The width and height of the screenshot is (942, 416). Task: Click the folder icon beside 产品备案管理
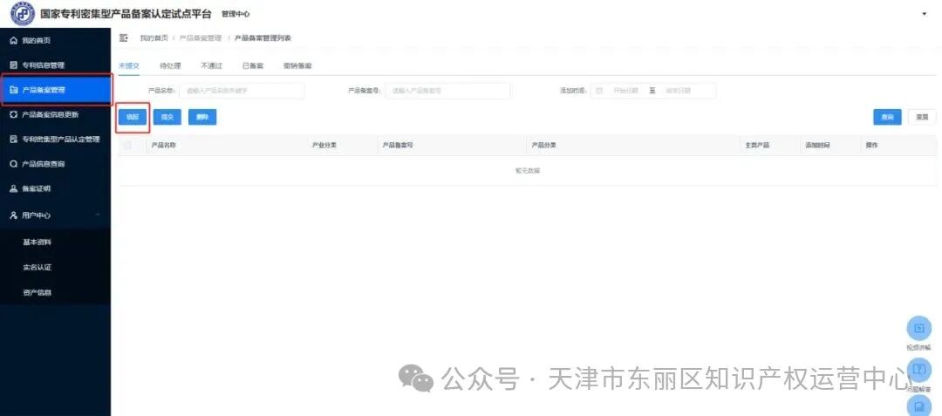(x=14, y=90)
